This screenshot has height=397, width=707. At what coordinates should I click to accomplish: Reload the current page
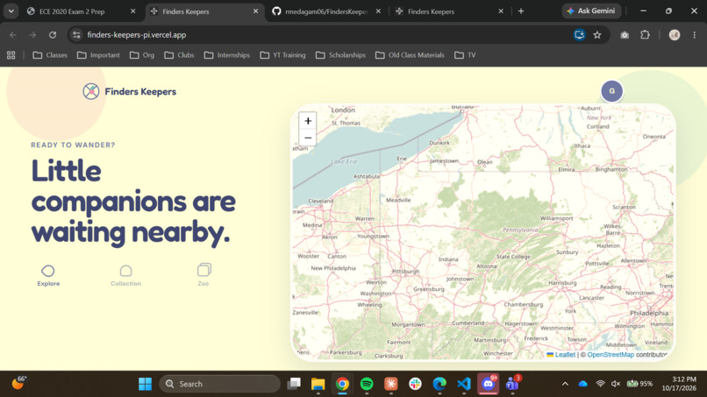click(53, 35)
